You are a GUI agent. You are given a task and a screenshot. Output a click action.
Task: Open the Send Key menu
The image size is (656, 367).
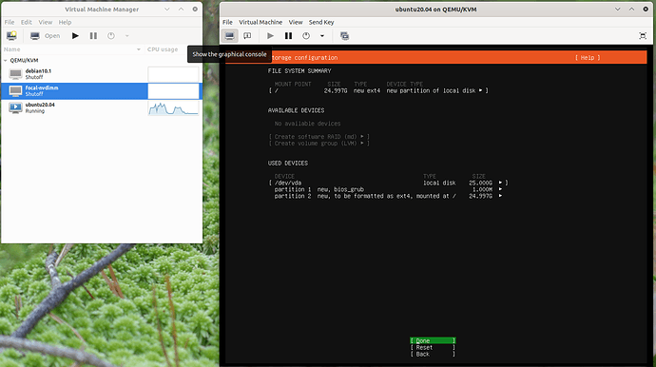click(x=321, y=22)
